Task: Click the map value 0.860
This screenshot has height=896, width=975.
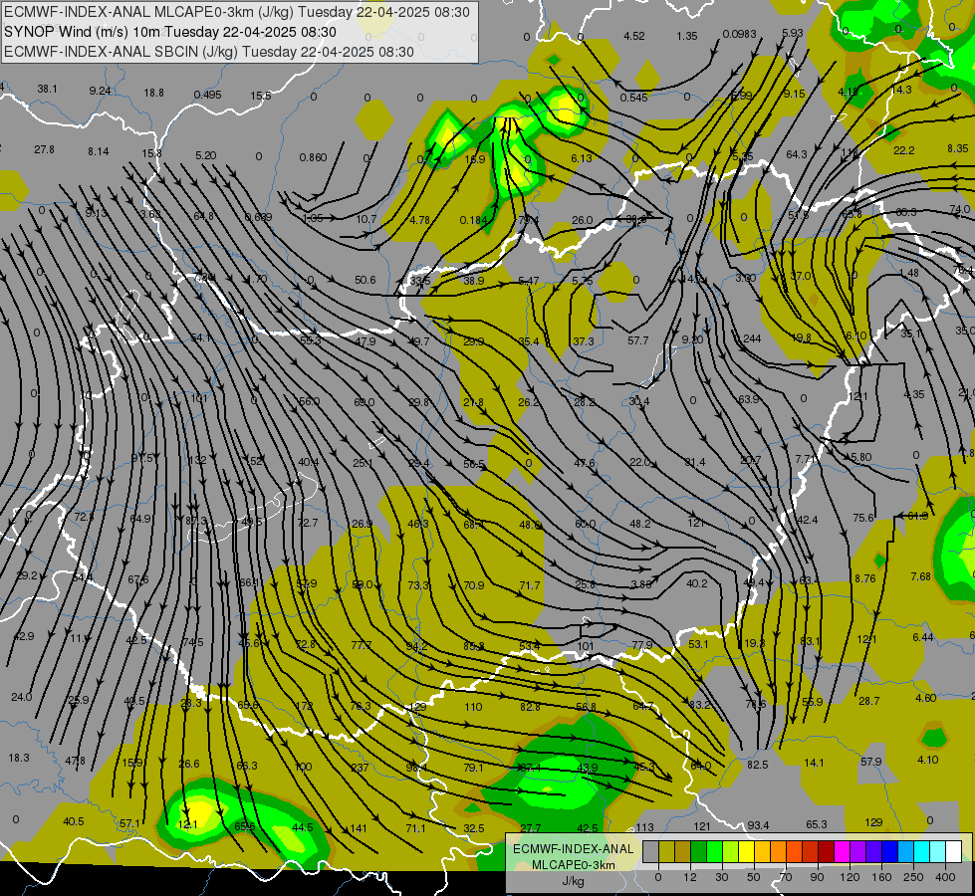Action: pos(313,157)
